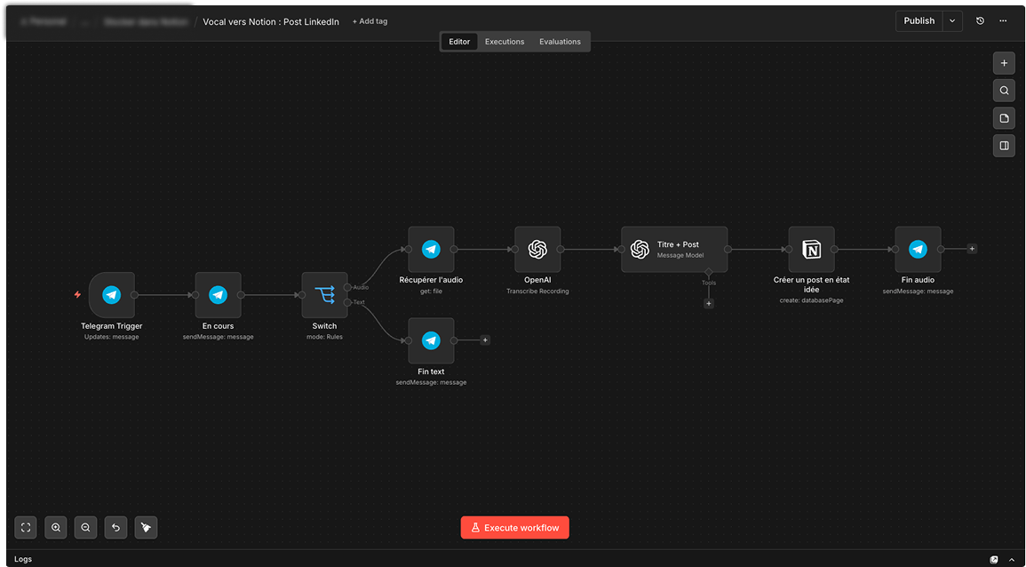Open the Fin text Telegram node
The width and height of the screenshot is (1026, 567).
point(431,340)
